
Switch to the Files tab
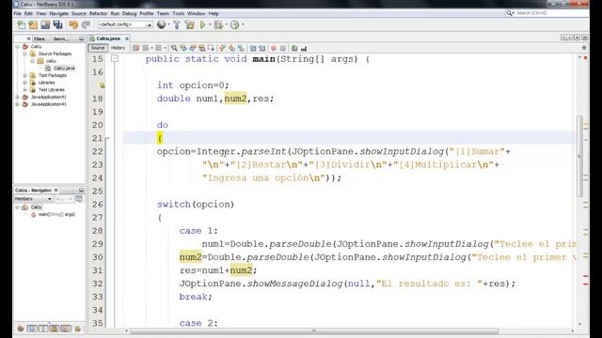(x=40, y=38)
